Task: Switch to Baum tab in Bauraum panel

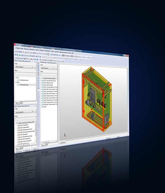Action: 17,103
